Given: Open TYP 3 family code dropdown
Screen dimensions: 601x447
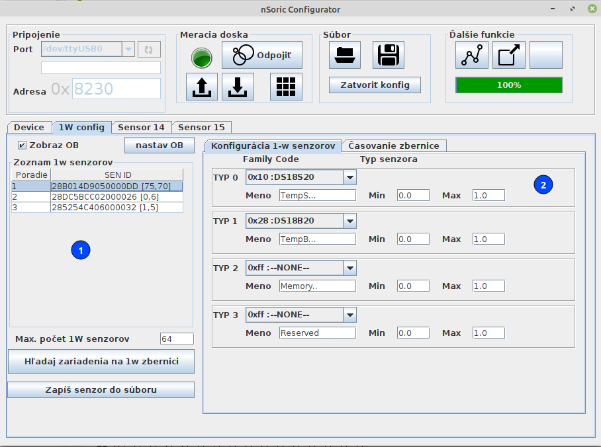Looking at the screenshot, I should click(x=301, y=315).
